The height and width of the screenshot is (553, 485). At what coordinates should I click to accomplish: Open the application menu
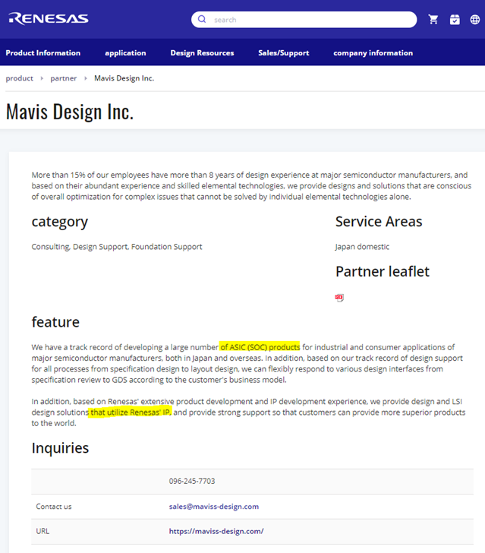point(125,53)
